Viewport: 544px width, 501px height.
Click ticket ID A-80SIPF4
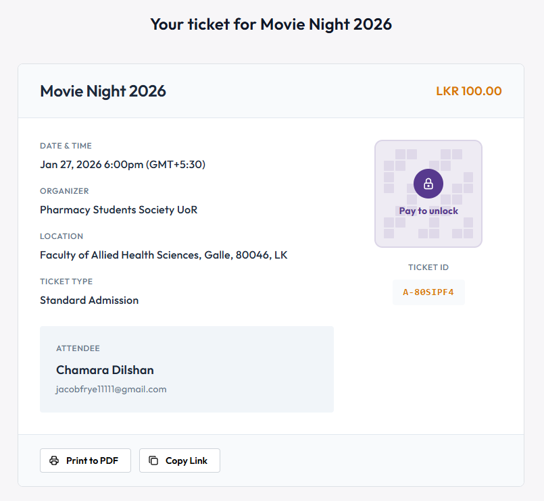click(428, 292)
